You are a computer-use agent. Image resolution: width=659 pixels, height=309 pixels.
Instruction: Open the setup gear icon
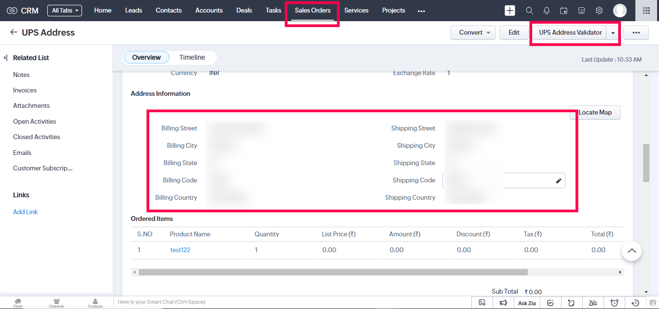coord(599,11)
